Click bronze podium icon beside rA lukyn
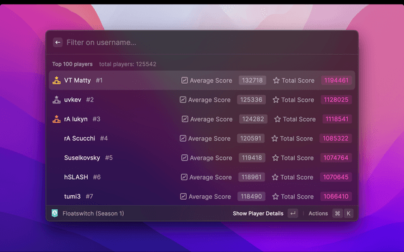This screenshot has height=252, width=404. pos(56,119)
